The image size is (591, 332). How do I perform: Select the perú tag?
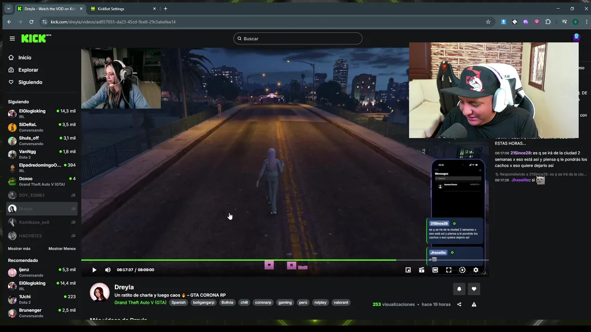point(303,302)
